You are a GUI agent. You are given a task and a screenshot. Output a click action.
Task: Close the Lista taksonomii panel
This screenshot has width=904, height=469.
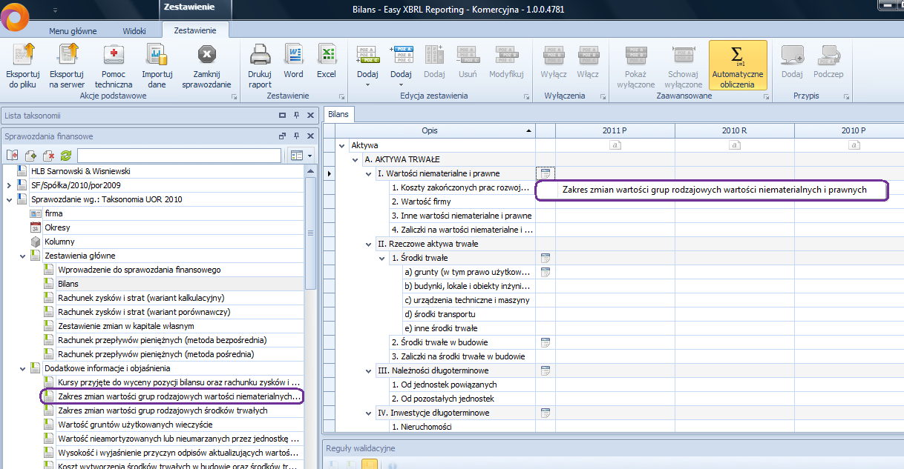[309, 116]
